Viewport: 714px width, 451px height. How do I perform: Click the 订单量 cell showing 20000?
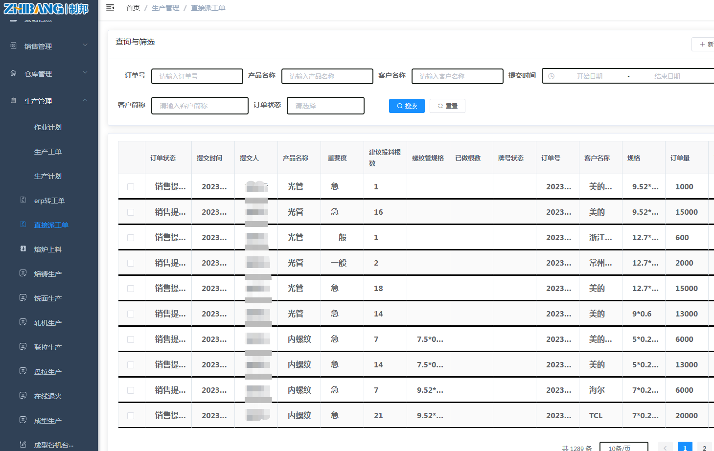click(x=687, y=416)
